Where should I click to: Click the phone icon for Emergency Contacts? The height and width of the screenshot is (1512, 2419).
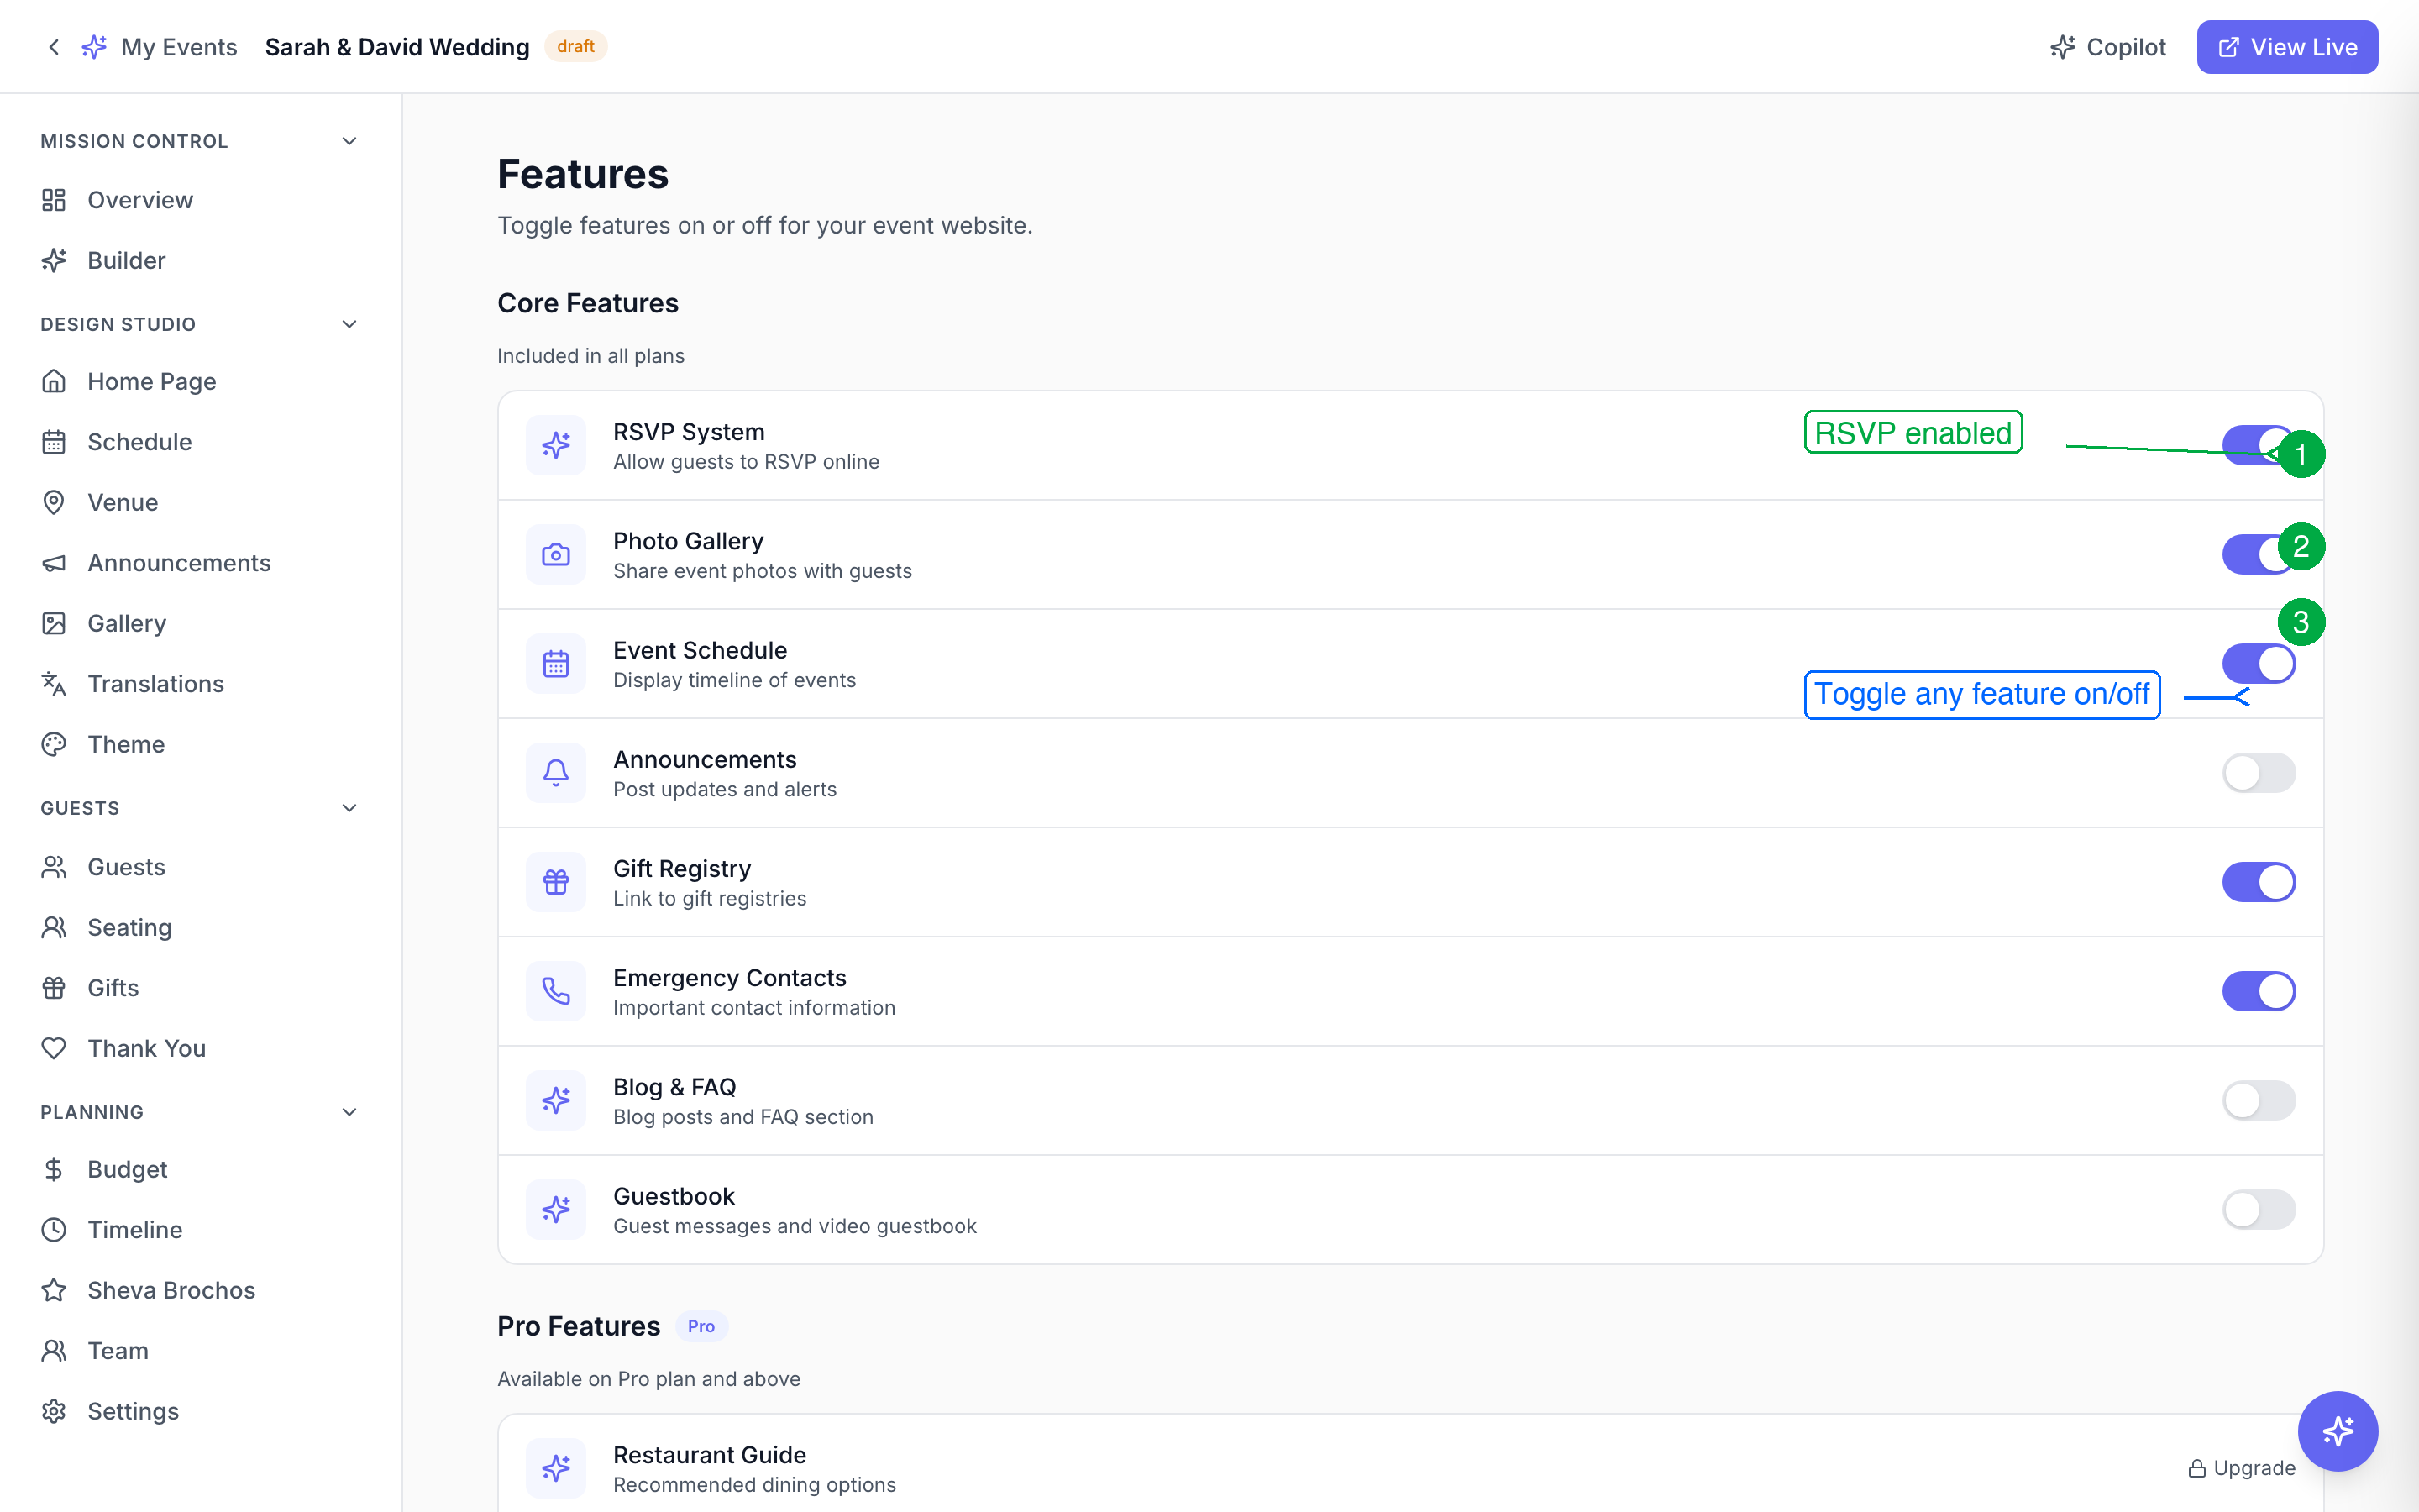coord(556,991)
